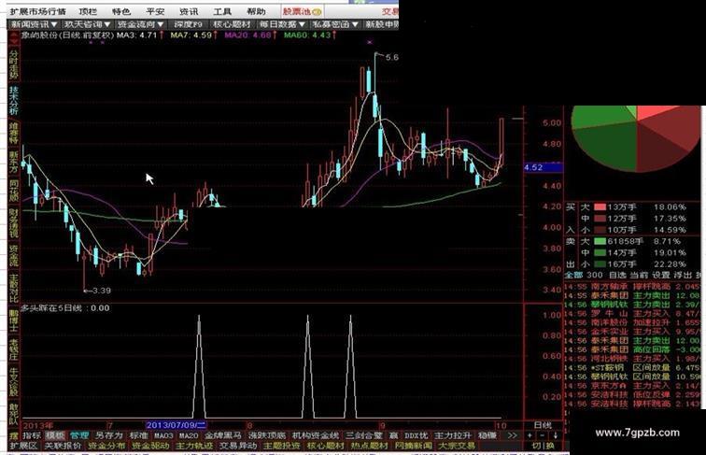Click the 管理 tab in indicator bar
This screenshot has width=706, height=455.
[79, 435]
